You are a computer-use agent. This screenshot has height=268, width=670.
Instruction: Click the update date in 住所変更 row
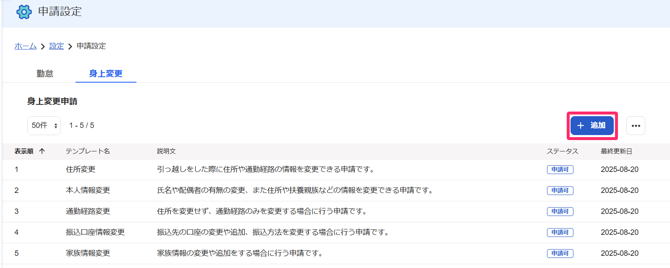pyautogui.click(x=620, y=169)
